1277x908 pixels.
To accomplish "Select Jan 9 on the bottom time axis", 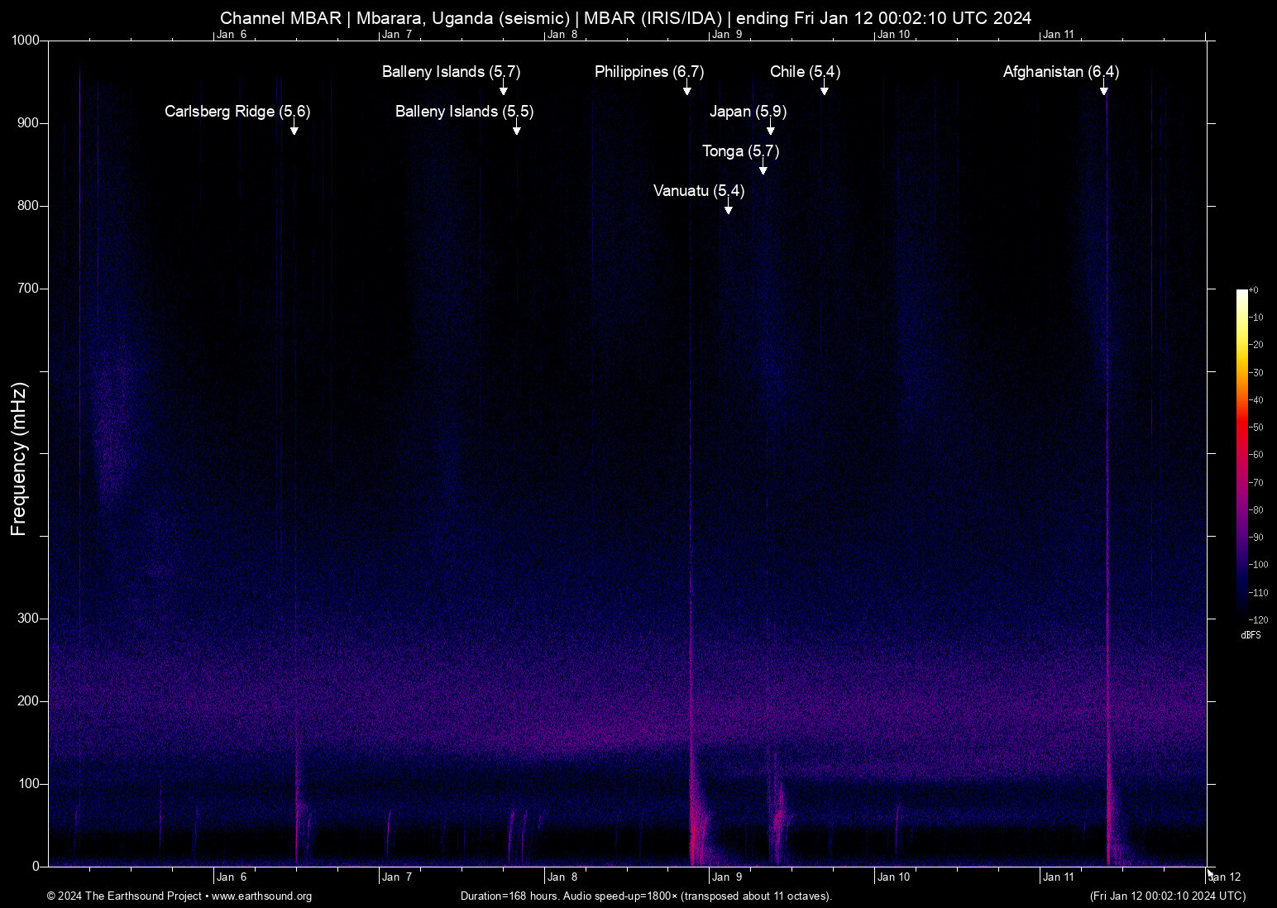I will pyautogui.click(x=727, y=877).
